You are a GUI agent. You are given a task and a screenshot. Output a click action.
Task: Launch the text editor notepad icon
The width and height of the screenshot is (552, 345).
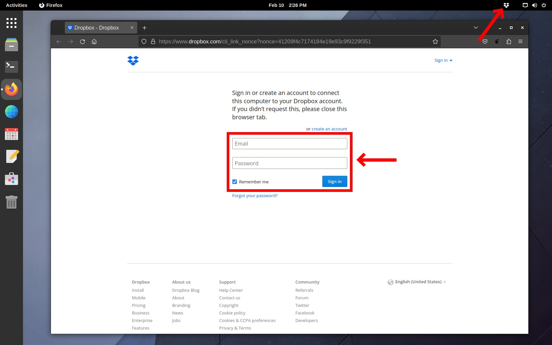[12, 156]
